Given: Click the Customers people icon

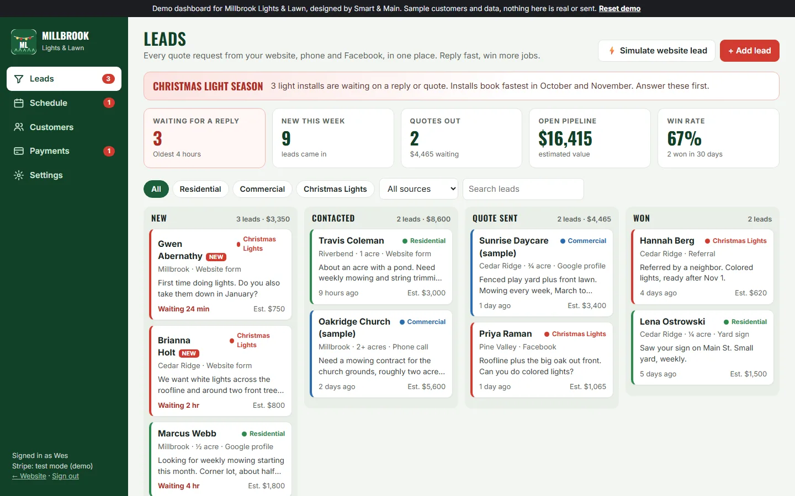Looking at the screenshot, I should click(19, 127).
